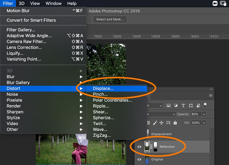Hide the Reflection layer via eye icon

tap(140, 147)
